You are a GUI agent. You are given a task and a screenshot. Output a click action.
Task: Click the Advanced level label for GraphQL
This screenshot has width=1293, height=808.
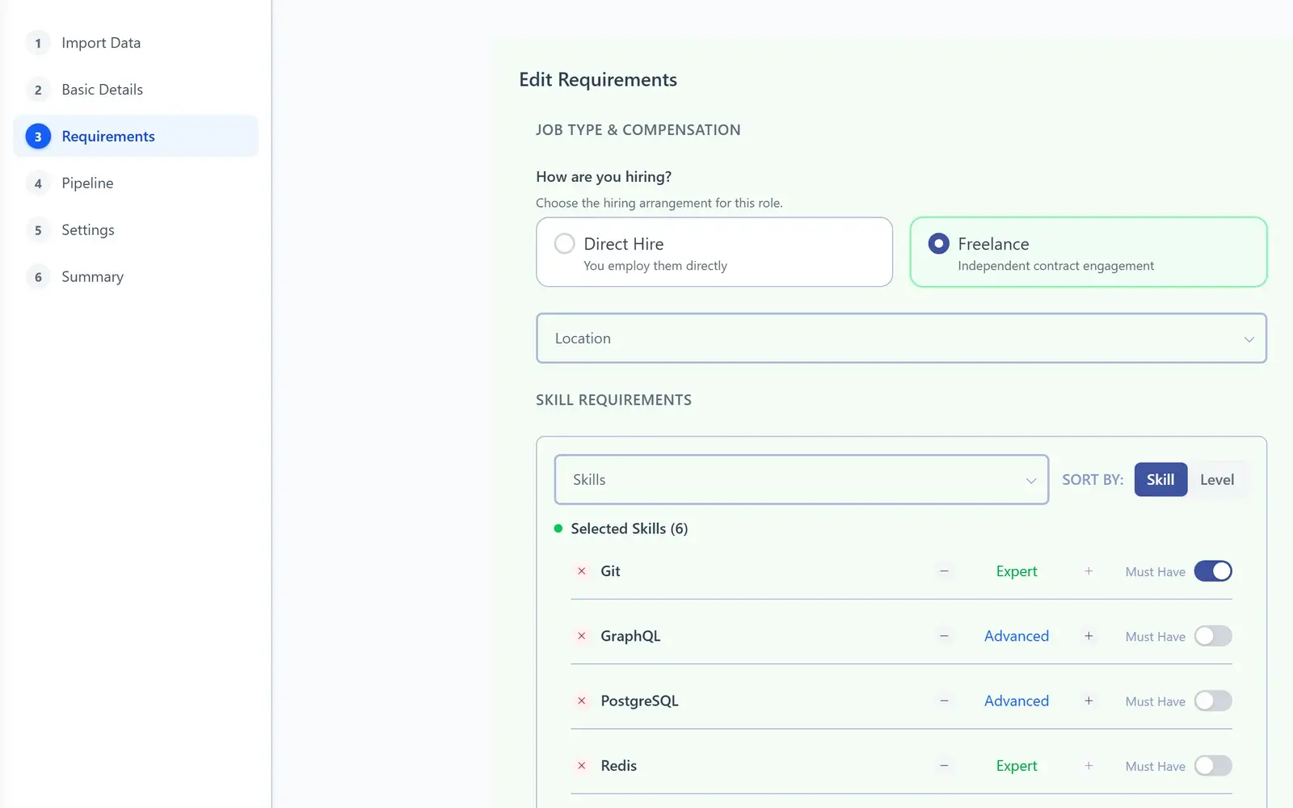tap(1017, 636)
